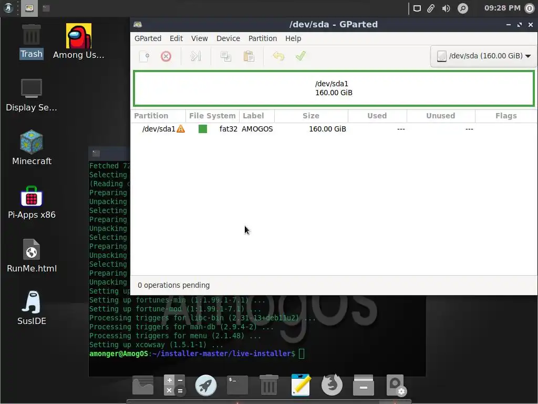Click the Label column header
The image size is (538, 404).
tap(257, 116)
